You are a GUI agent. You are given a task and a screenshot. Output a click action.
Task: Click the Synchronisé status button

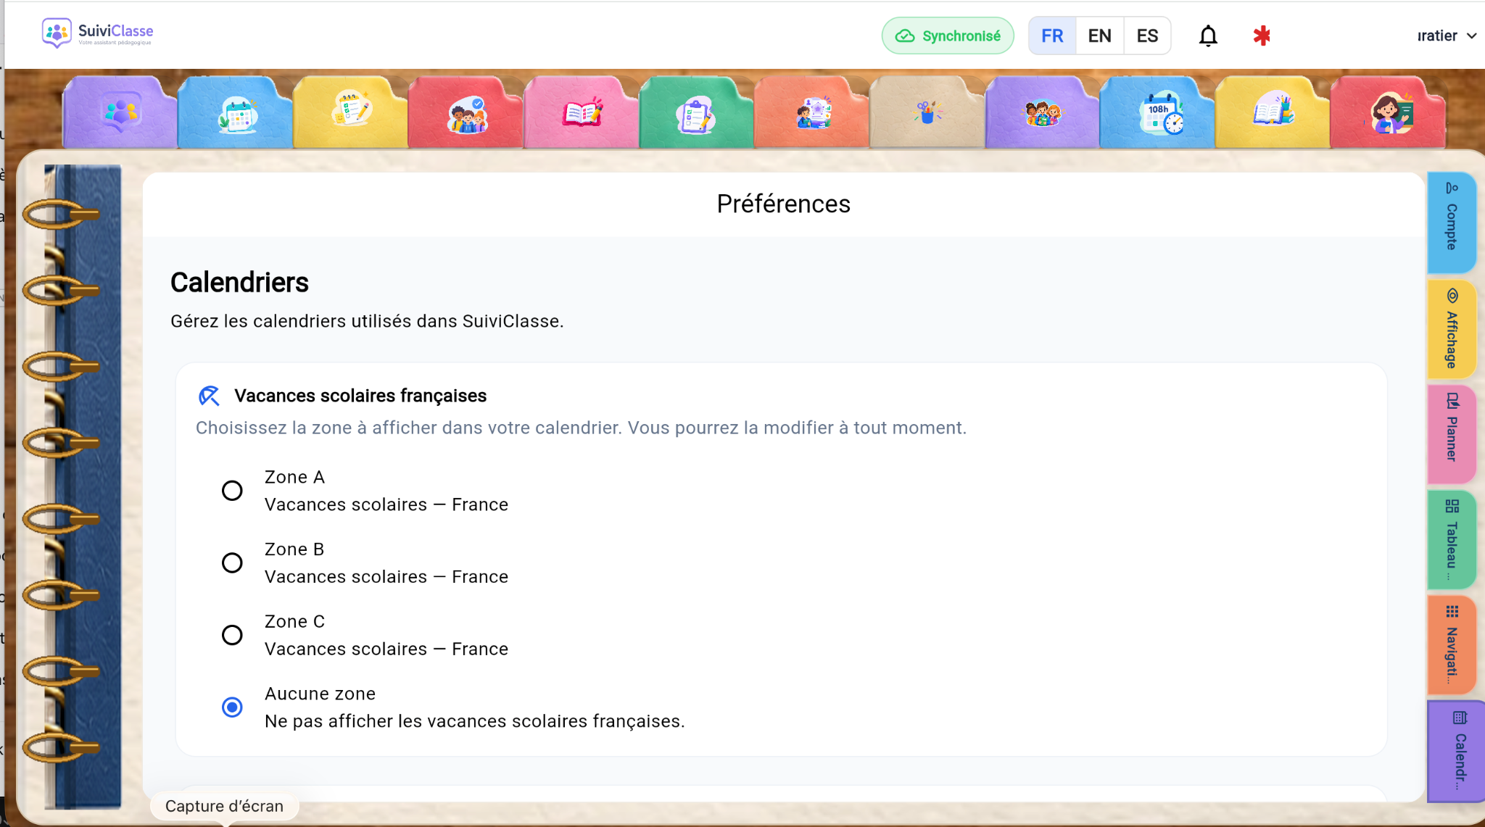point(948,36)
